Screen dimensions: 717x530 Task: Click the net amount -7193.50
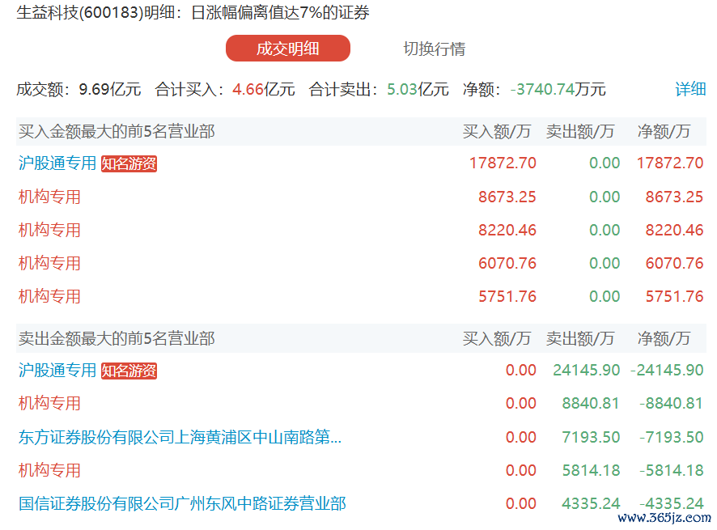pyautogui.click(x=671, y=437)
